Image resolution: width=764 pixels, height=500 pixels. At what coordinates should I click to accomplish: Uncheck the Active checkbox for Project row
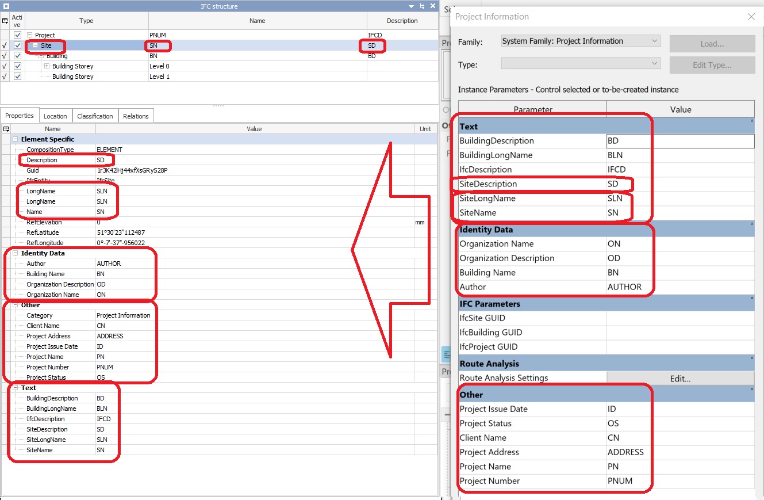click(x=17, y=35)
